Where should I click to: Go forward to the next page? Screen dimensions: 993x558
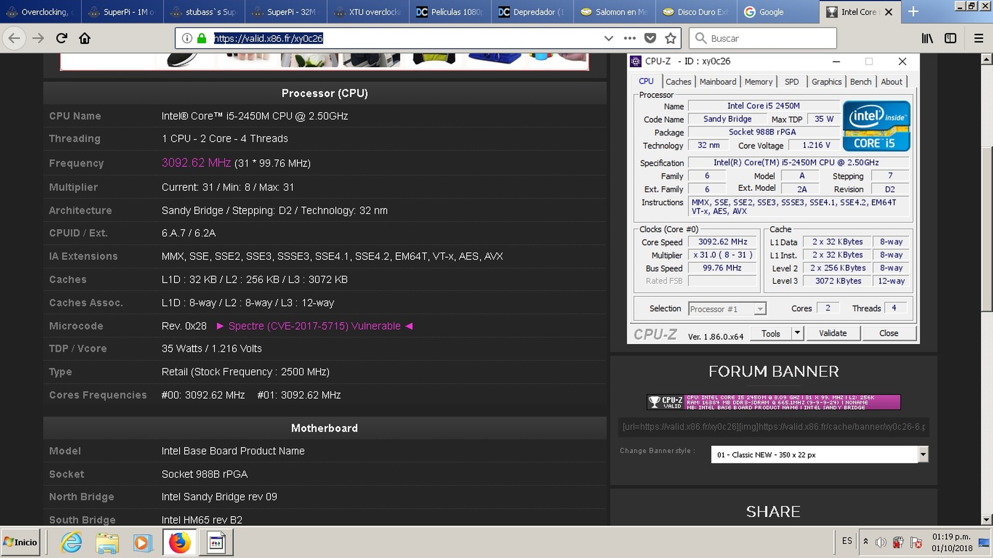point(38,38)
